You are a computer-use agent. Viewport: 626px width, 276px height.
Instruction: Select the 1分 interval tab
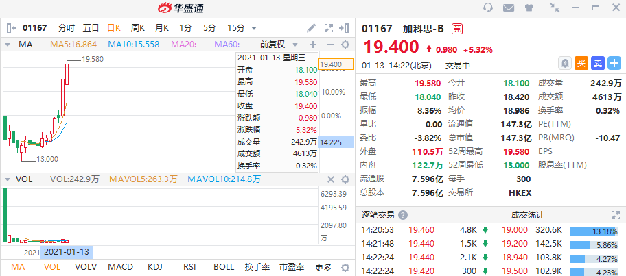pyautogui.click(x=185, y=28)
